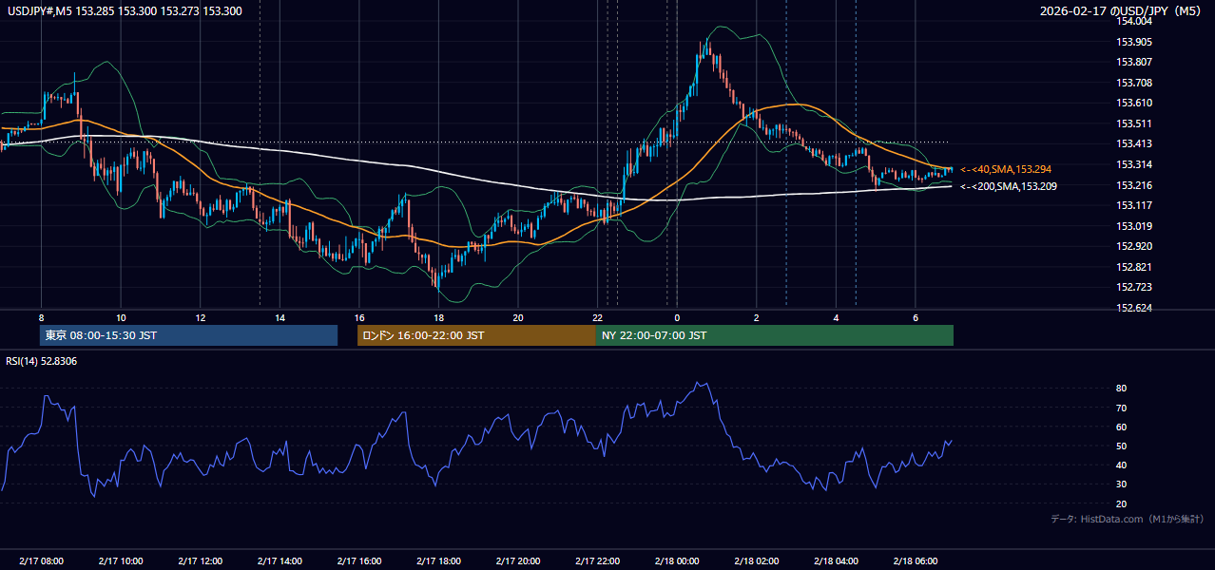
Task: Click the 2/17 08:00 date axis label
Action: 41,561
